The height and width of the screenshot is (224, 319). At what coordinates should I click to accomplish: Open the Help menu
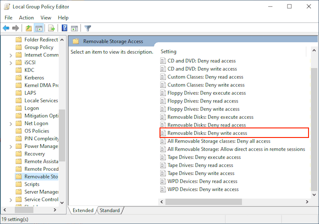(63, 18)
